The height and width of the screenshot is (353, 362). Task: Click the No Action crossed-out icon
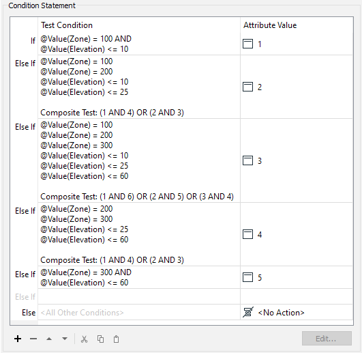(x=248, y=312)
